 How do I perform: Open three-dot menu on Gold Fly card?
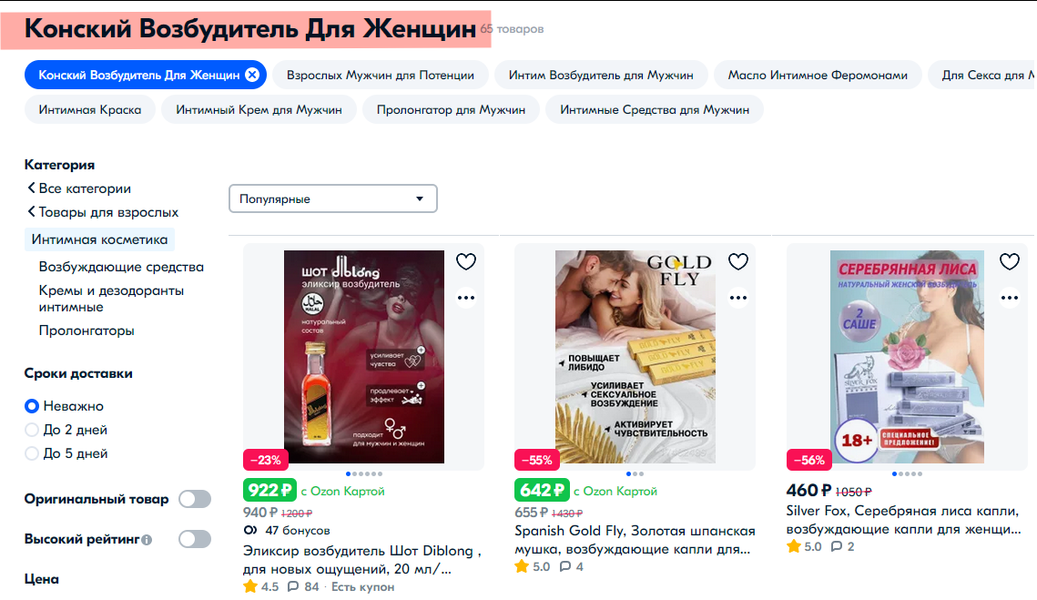click(x=738, y=298)
